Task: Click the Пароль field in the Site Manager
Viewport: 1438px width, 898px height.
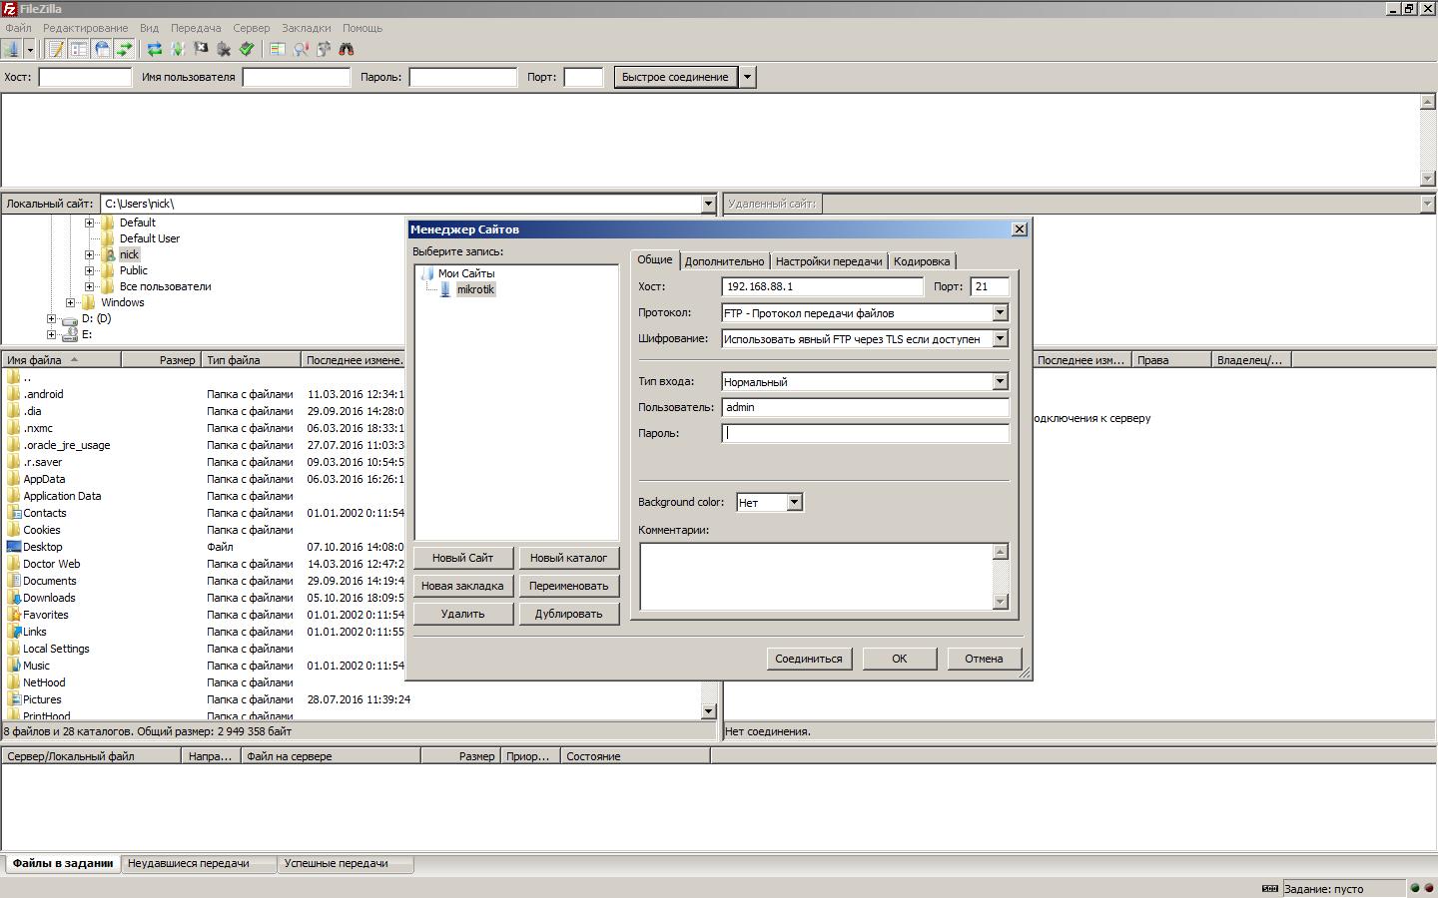Action: [x=865, y=433]
